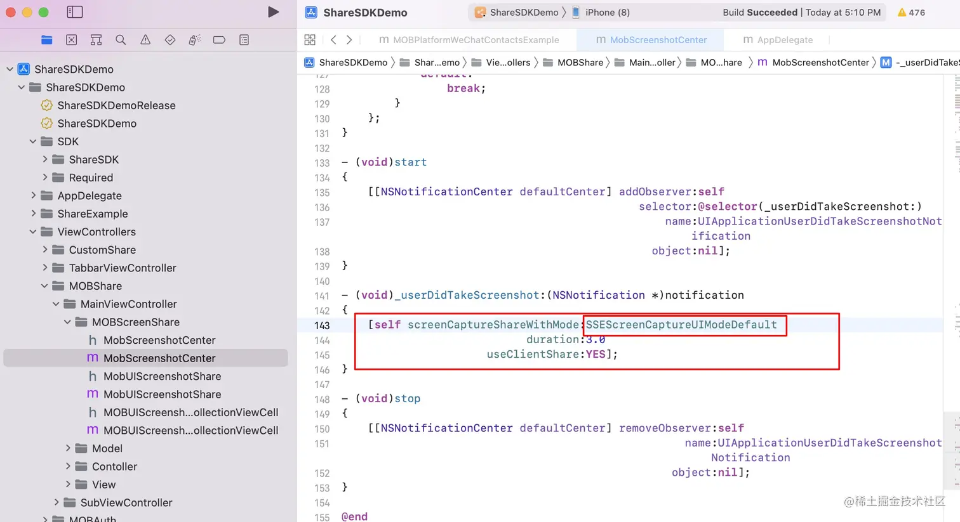Open the Breakpoint navigator icon
The width and height of the screenshot is (960, 522).
point(219,40)
